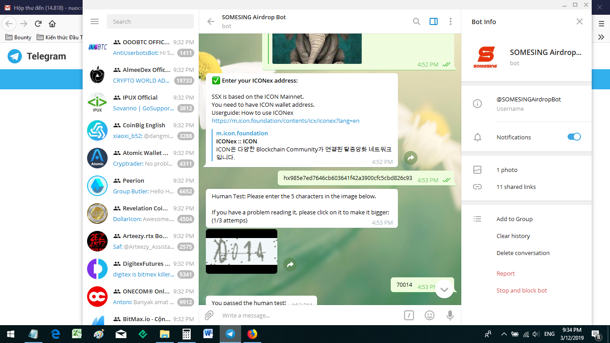This screenshot has width=610, height=343.
Task: Open the ONECOM® Onl... chat
Action: pyautogui.click(x=141, y=297)
